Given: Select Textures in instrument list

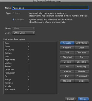Looking at the screenshot, I should tap(17, 83).
